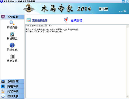The height and width of the screenshot is (99, 129).
Task: Open the 注册更新 sidebar section
Action: (12, 96)
